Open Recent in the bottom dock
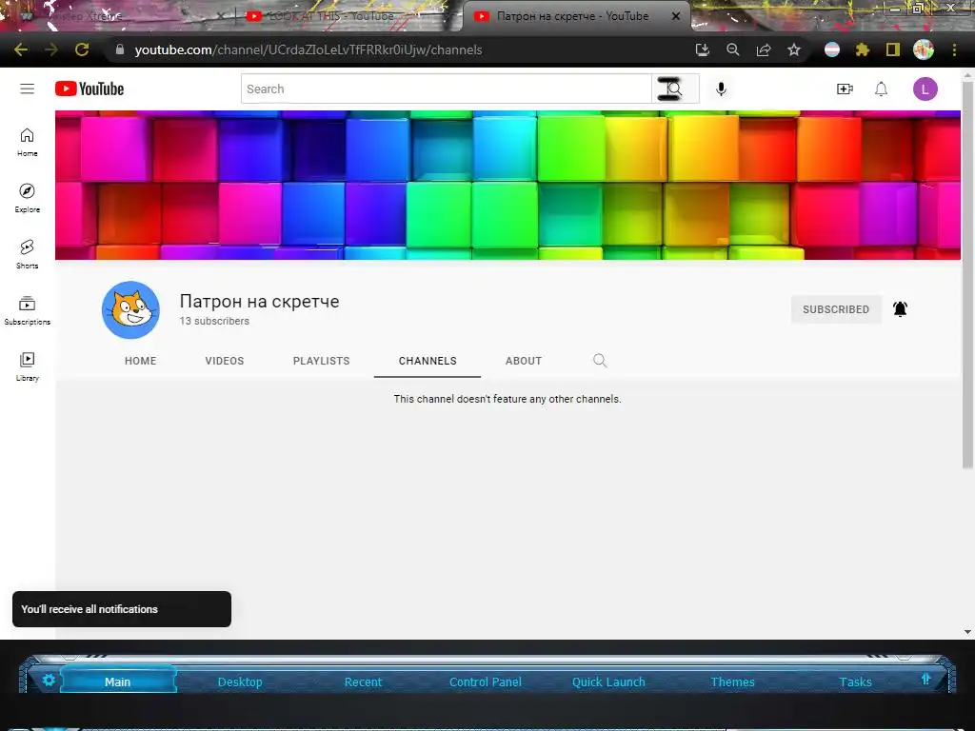Viewport: 975px width, 731px height. [x=363, y=682]
